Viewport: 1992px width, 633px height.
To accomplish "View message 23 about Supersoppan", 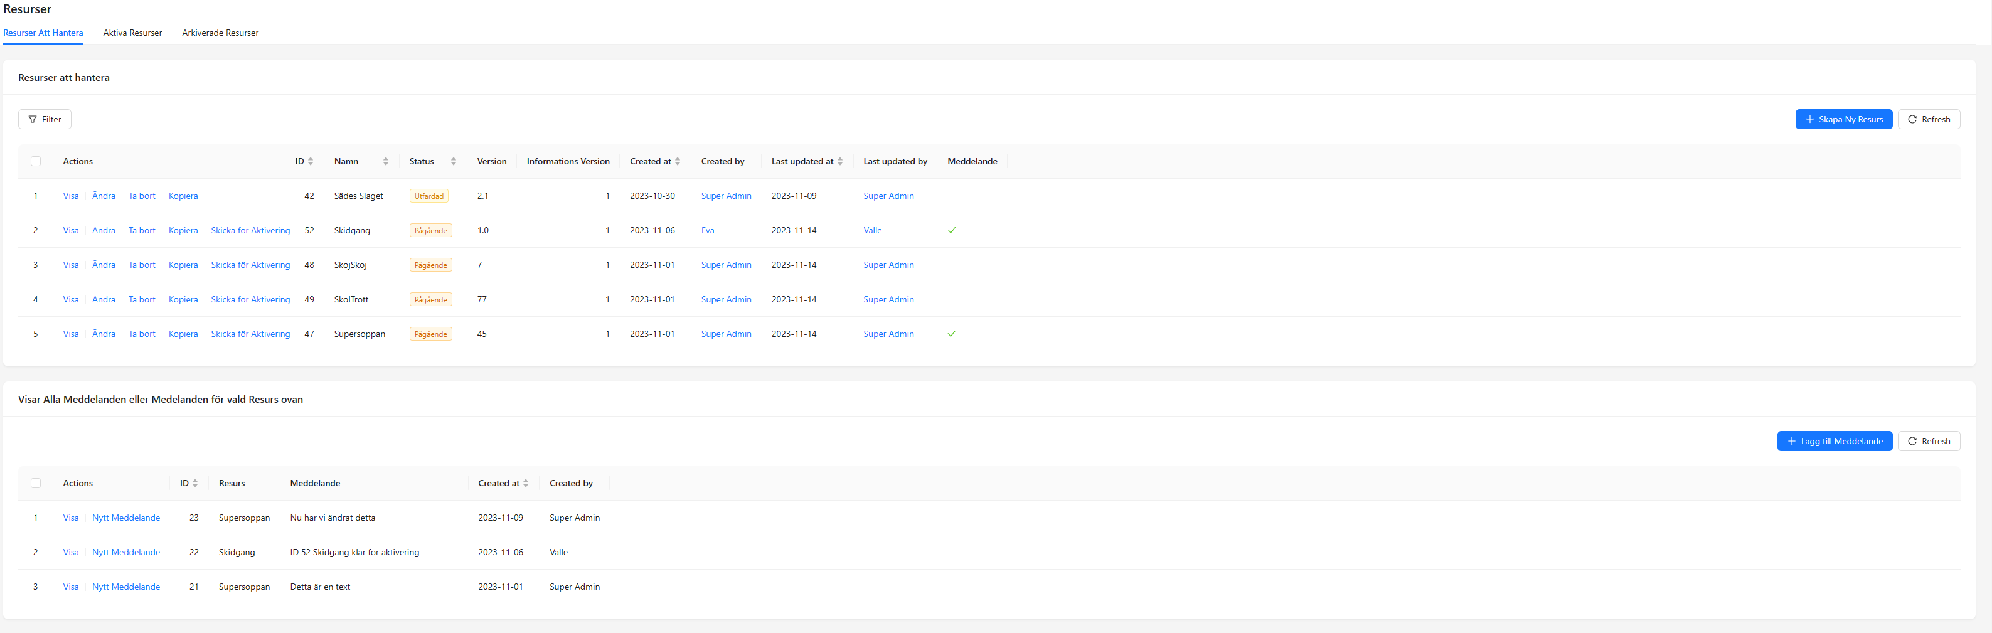I will click(70, 518).
